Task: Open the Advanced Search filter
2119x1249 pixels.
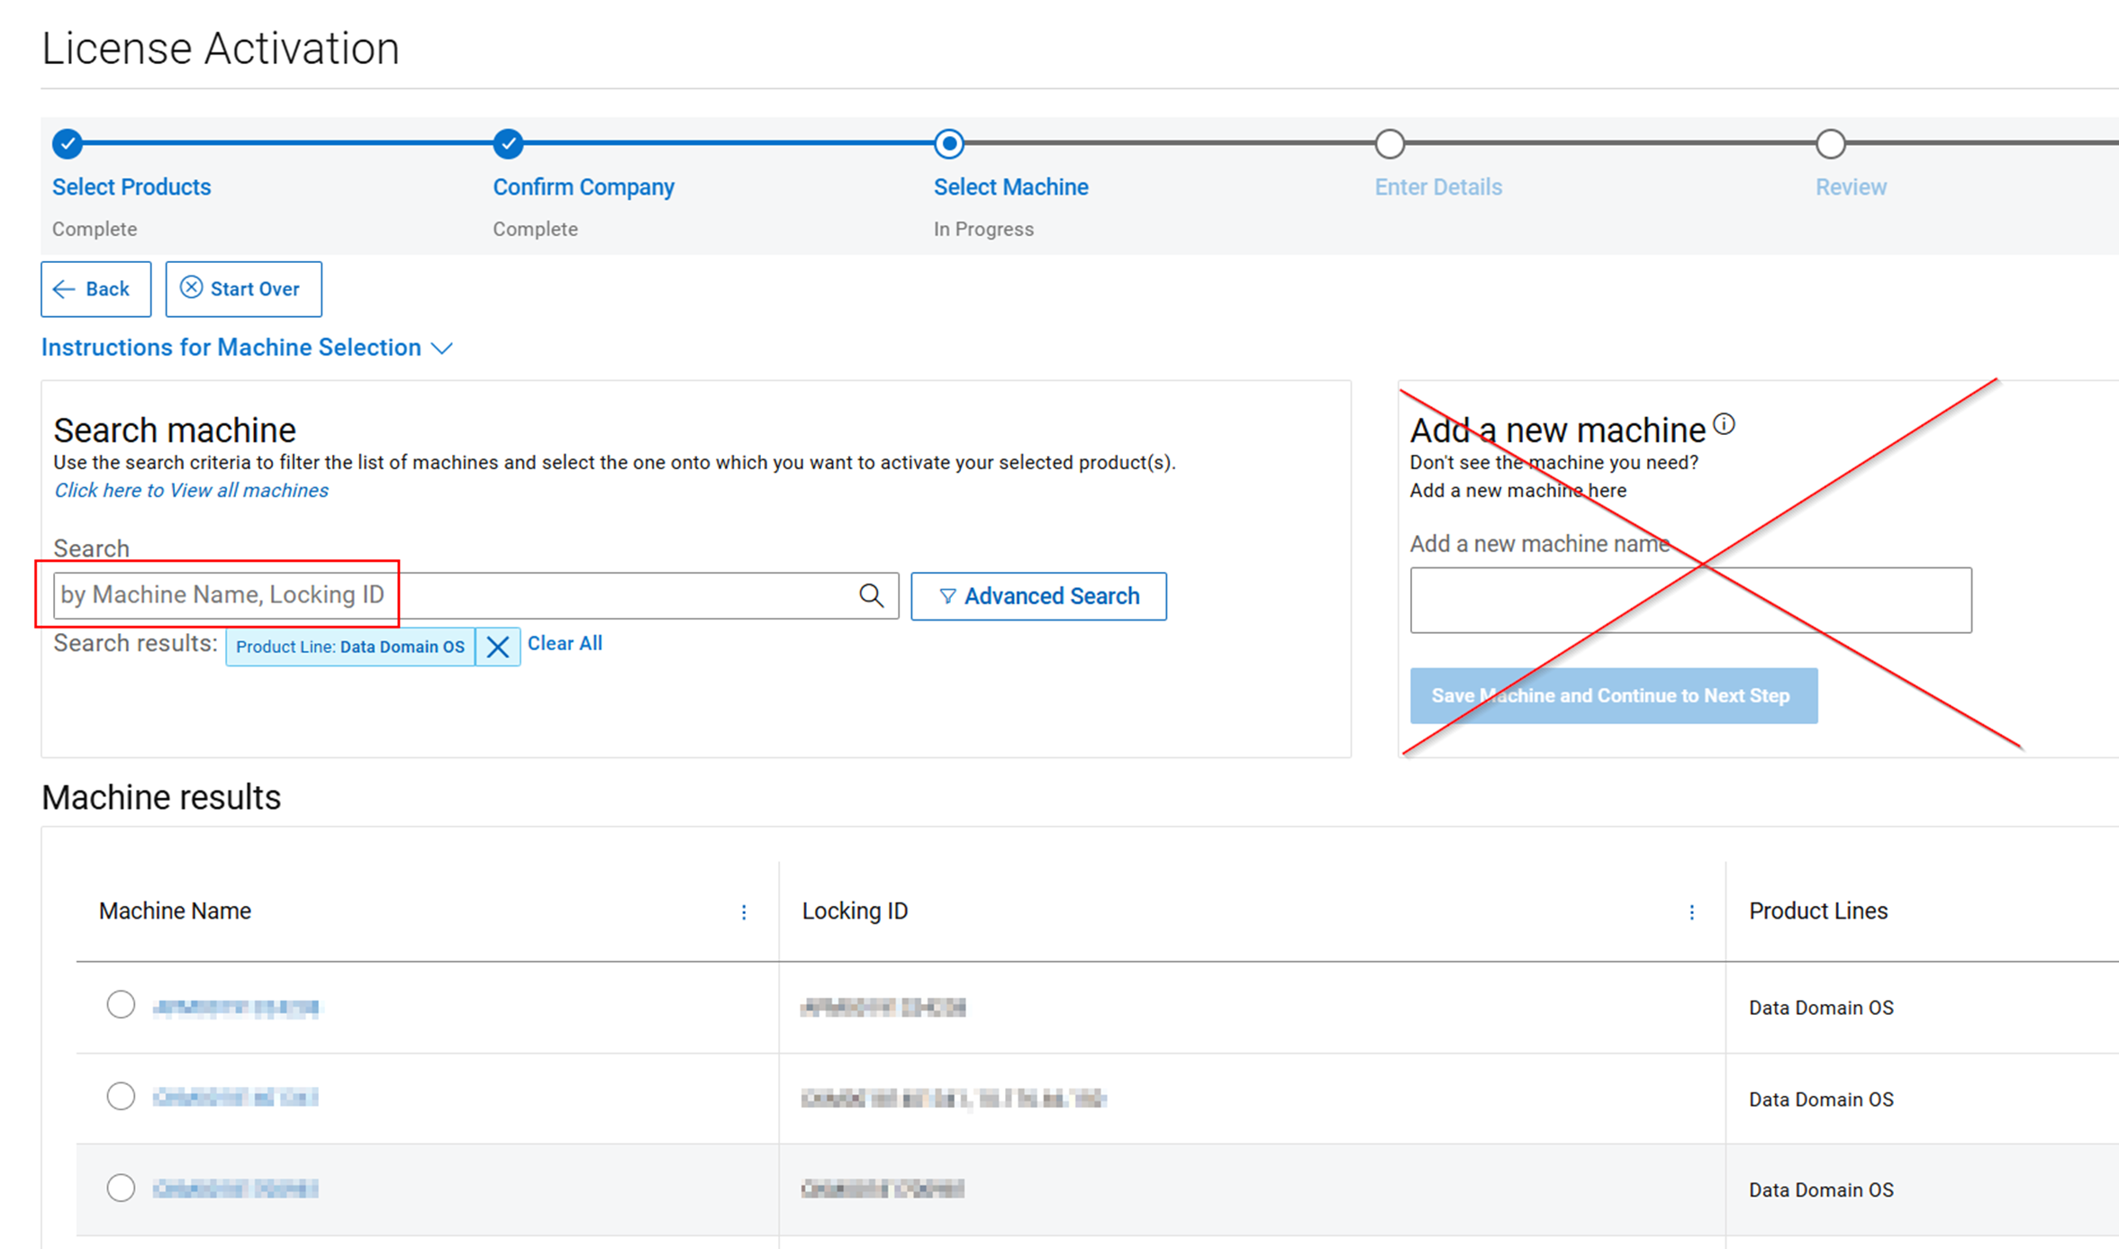Action: pos(1038,596)
